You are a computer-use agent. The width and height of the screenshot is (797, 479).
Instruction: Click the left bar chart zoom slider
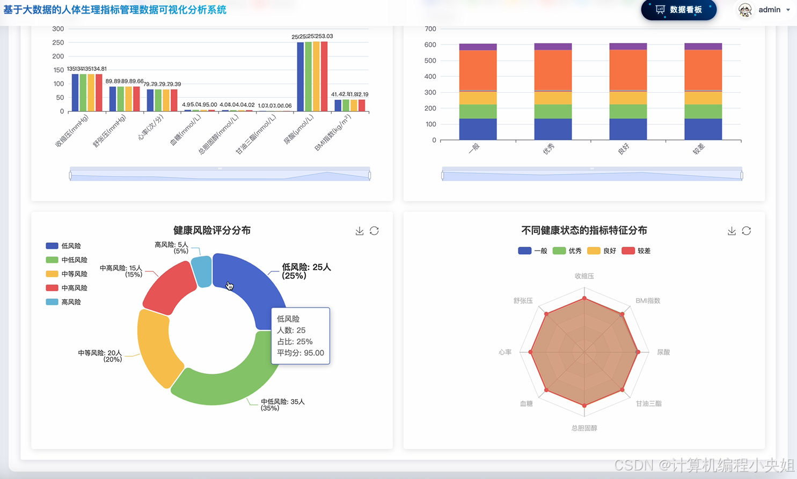(220, 174)
